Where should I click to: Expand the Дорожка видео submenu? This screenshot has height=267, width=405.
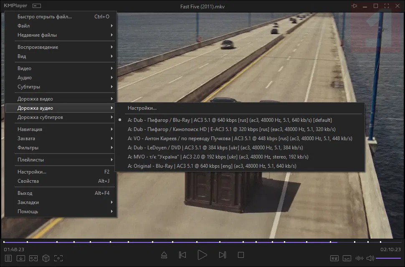[x=61, y=99]
